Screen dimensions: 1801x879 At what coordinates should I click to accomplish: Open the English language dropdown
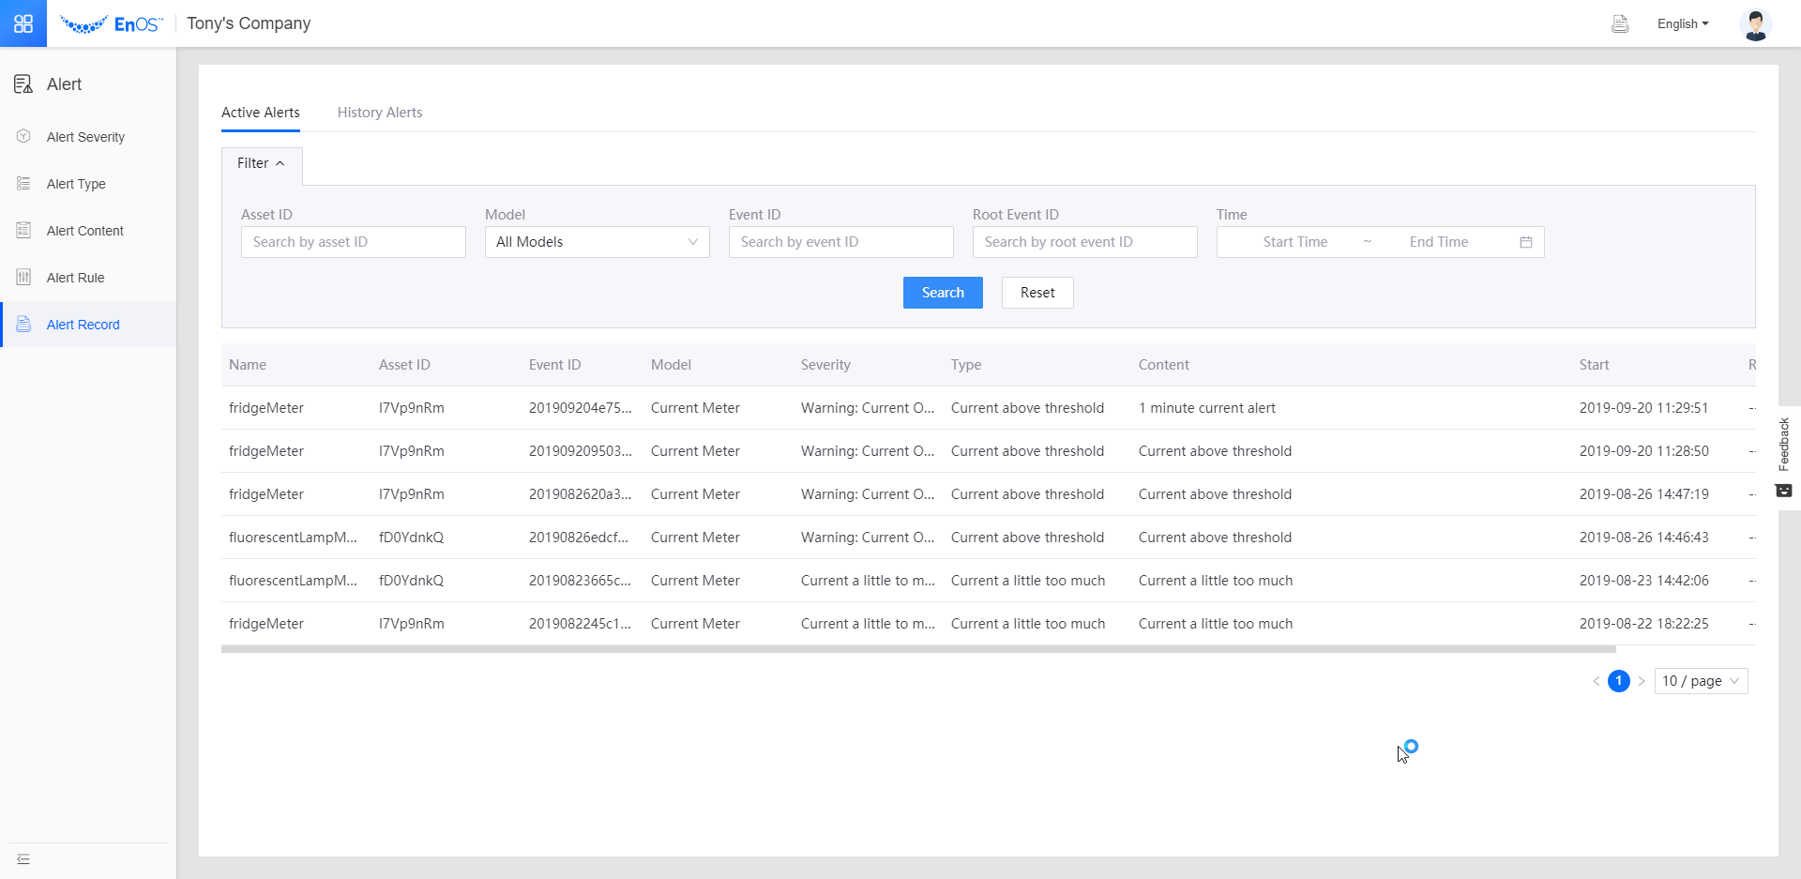point(1683,24)
